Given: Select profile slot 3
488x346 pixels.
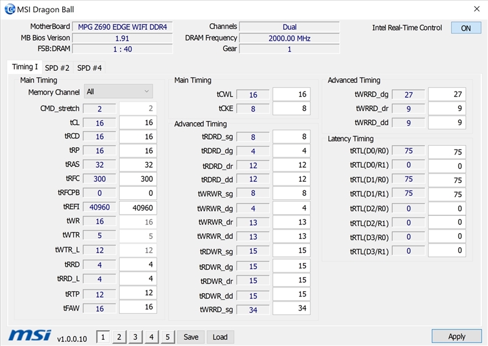Looking at the screenshot, I should (x=135, y=337).
